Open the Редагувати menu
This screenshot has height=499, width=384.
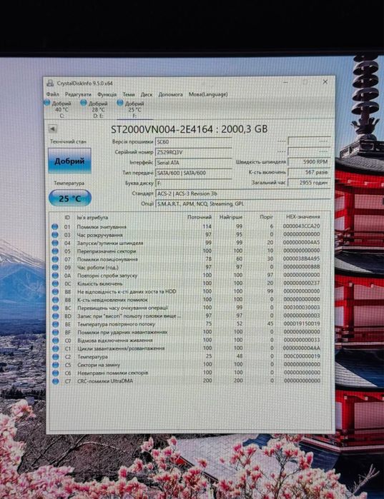pyautogui.click(x=78, y=94)
